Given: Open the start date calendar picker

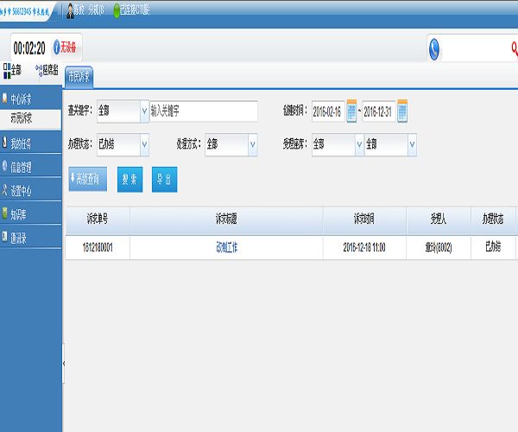Looking at the screenshot, I should click(351, 111).
